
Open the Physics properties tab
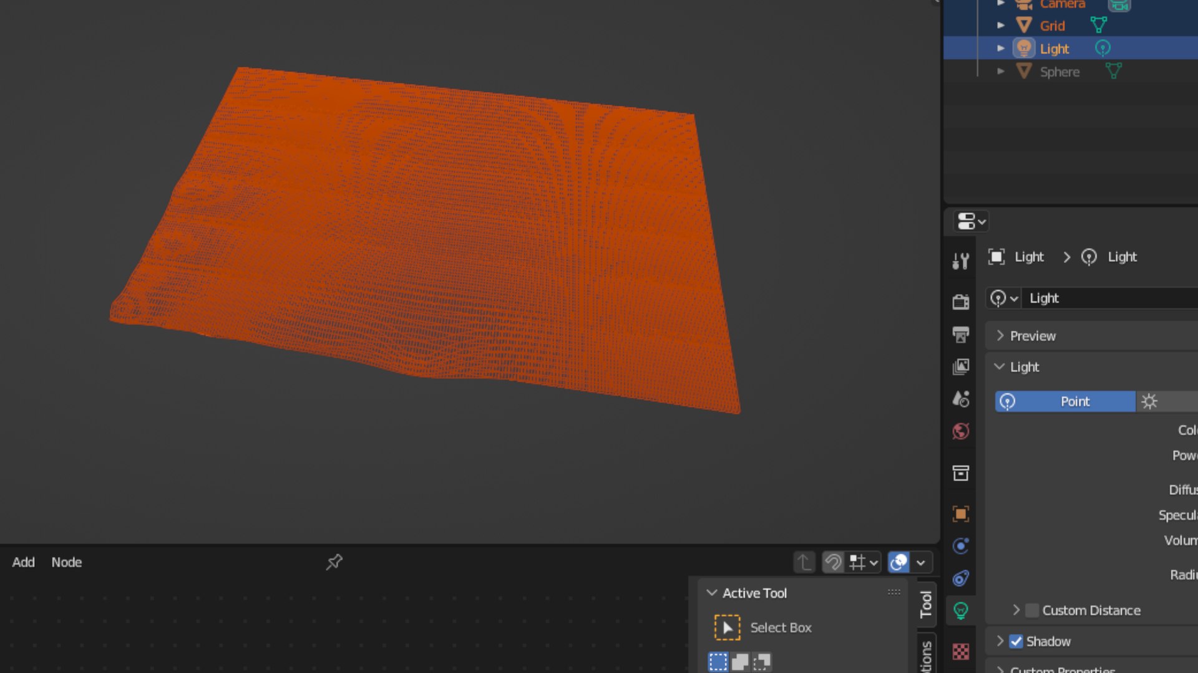[961, 546]
